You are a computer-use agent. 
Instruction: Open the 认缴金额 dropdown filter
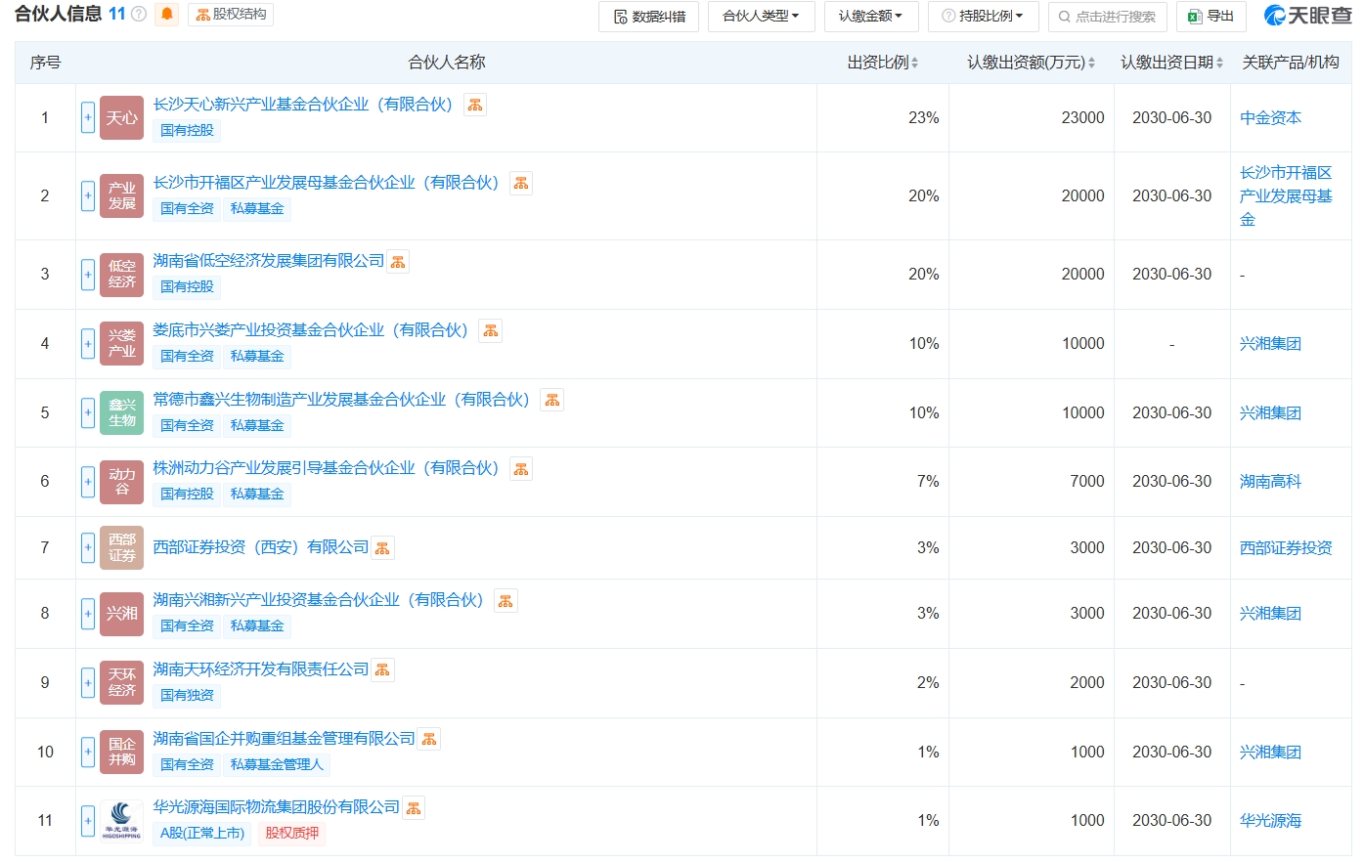pos(870,17)
